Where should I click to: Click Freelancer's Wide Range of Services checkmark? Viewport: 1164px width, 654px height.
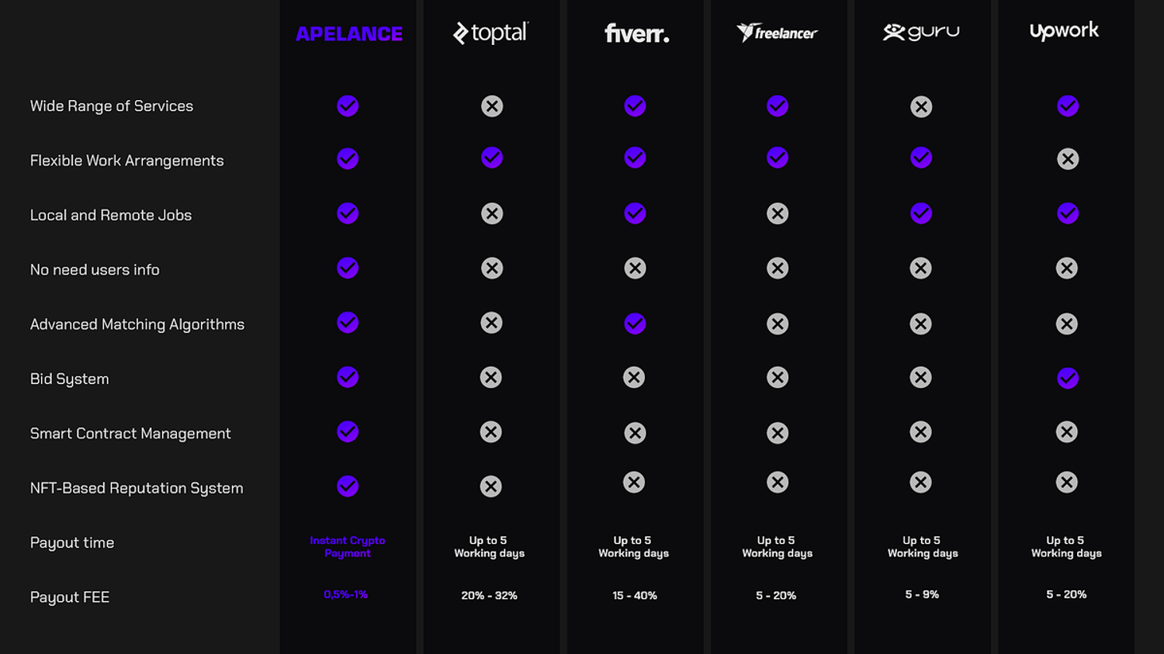pyautogui.click(x=778, y=106)
